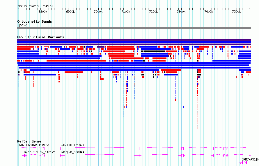The image size is (259, 166).
Task: Click the GRM7-AS1 gene label
Action: point(250,159)
